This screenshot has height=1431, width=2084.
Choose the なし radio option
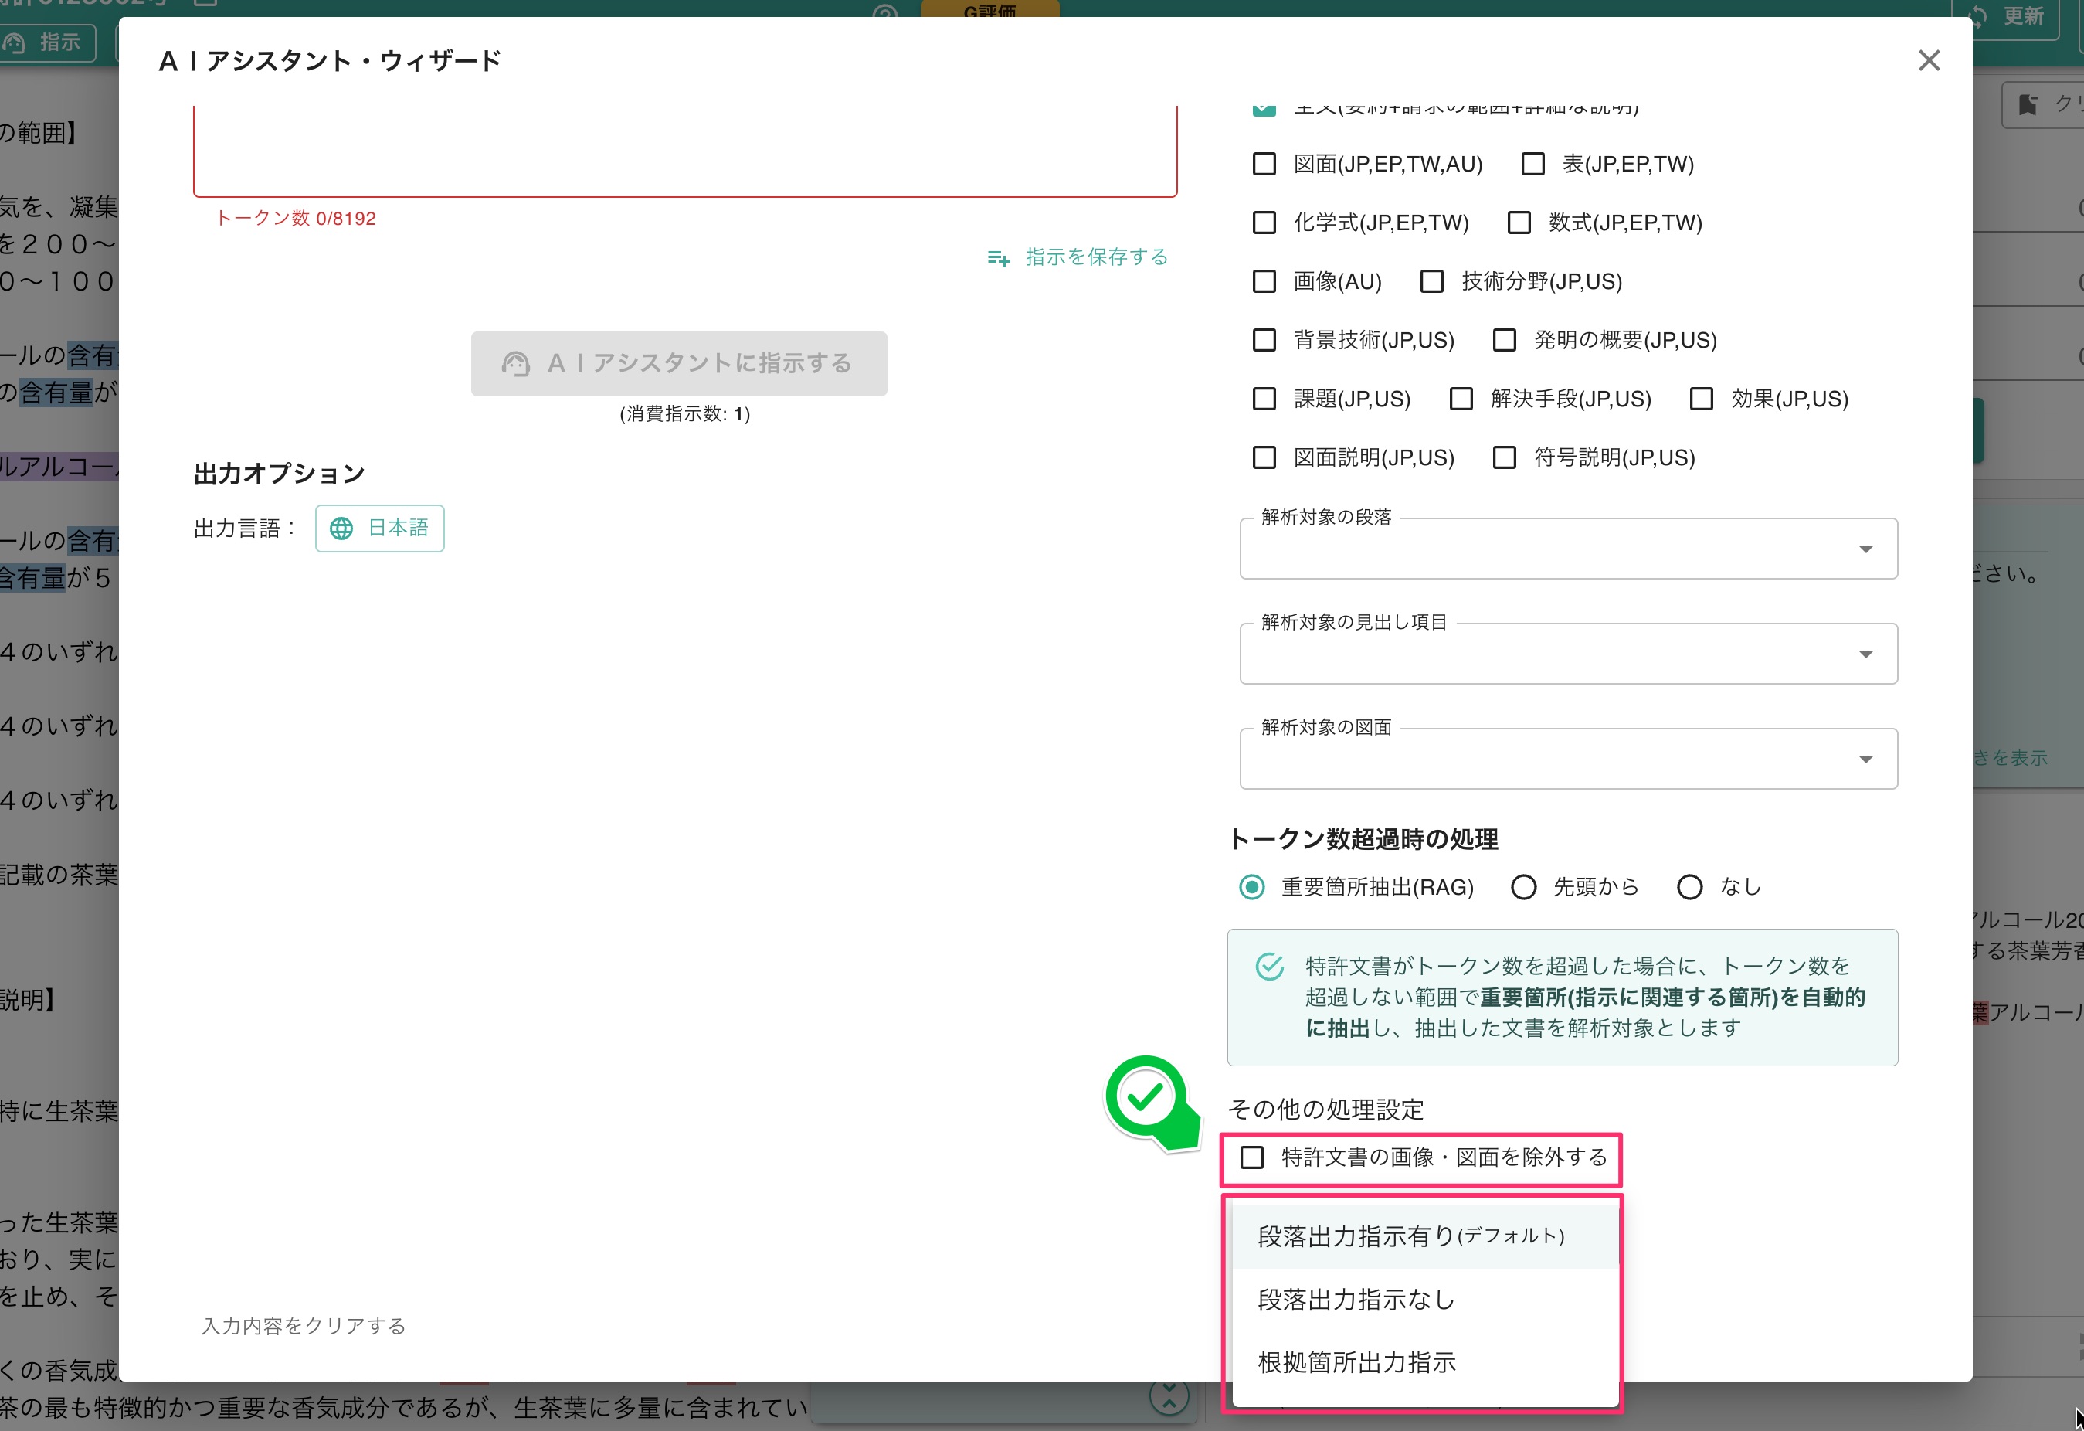1690,887
